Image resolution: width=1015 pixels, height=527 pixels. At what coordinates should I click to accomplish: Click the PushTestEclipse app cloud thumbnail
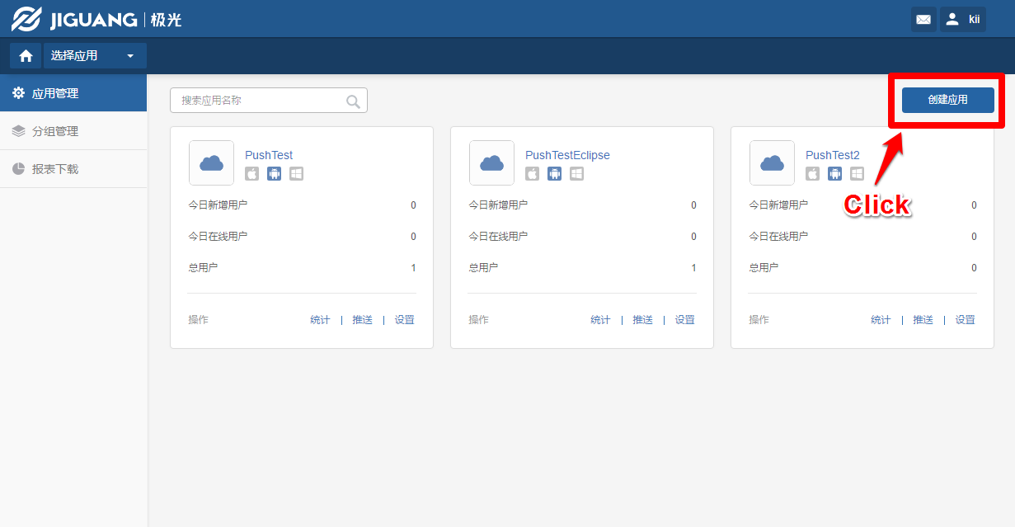click(x=491, y=162)
